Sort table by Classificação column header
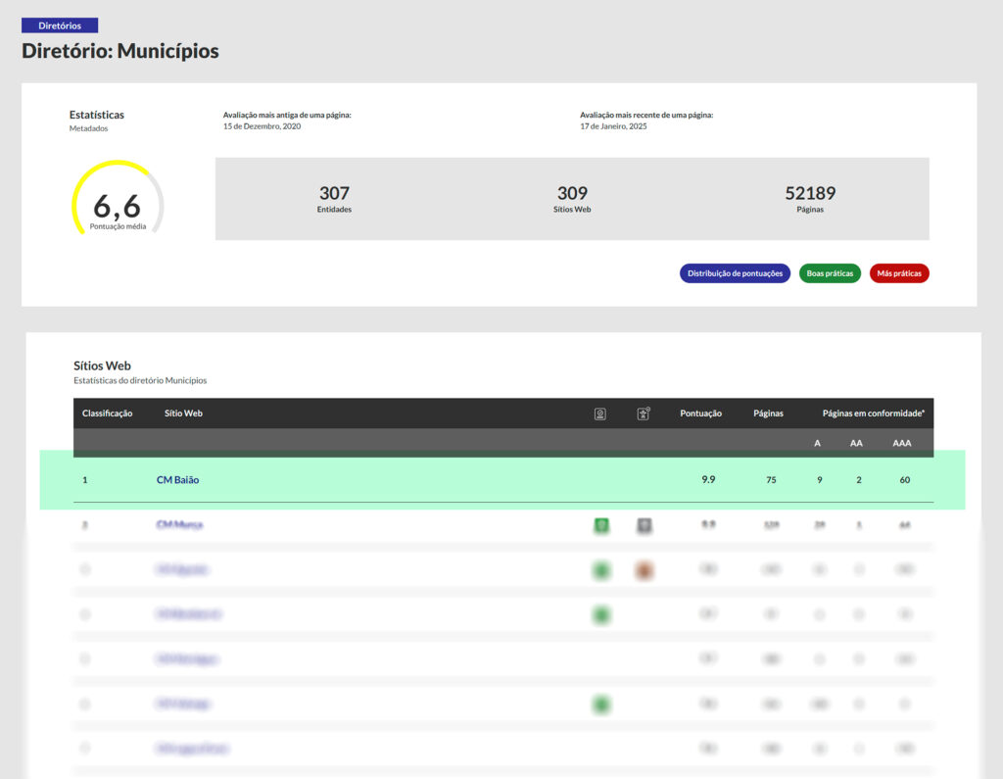The width and height of the screenshot is (1003, 779). [107, 414]
